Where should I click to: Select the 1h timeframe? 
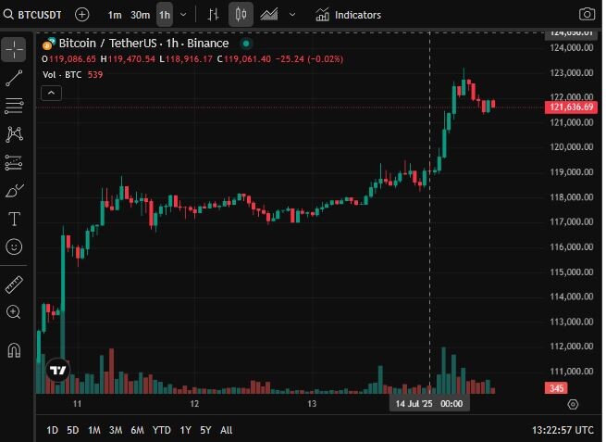click(x=165, y=15)
